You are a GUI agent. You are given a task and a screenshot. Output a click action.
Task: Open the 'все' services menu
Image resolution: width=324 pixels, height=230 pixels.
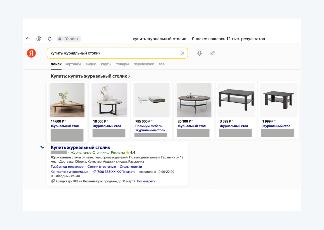click(x=161, y=64)
